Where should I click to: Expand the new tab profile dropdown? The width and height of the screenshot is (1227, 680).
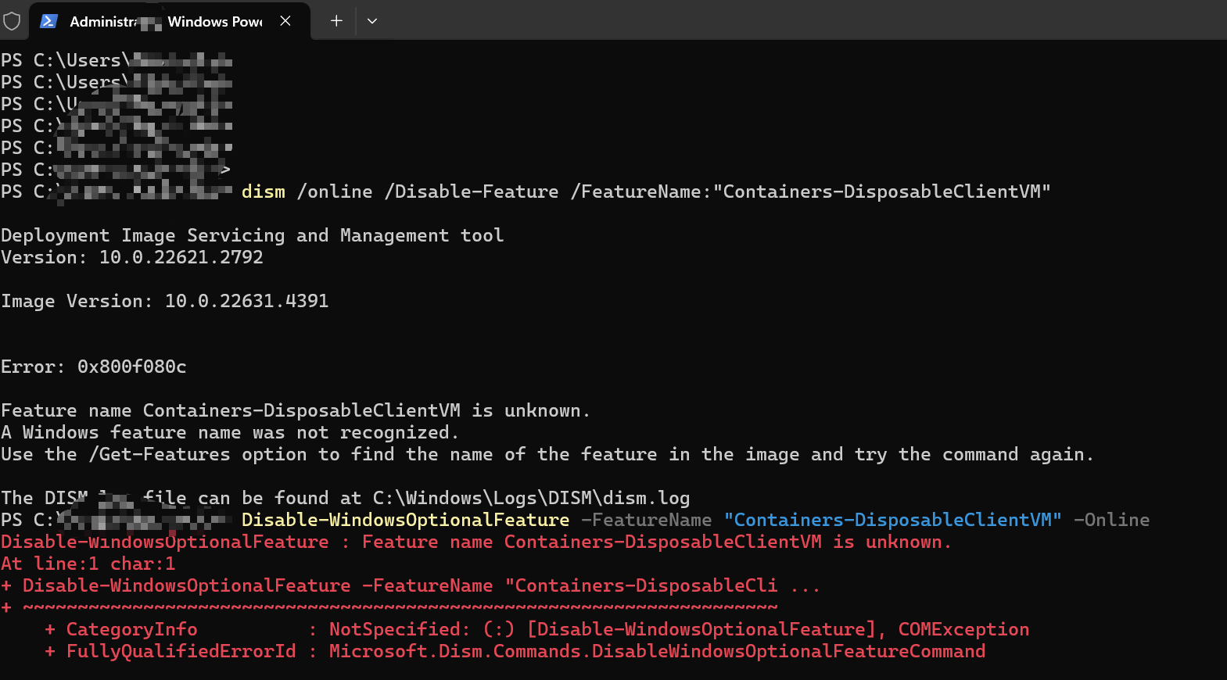coord(372,21)
